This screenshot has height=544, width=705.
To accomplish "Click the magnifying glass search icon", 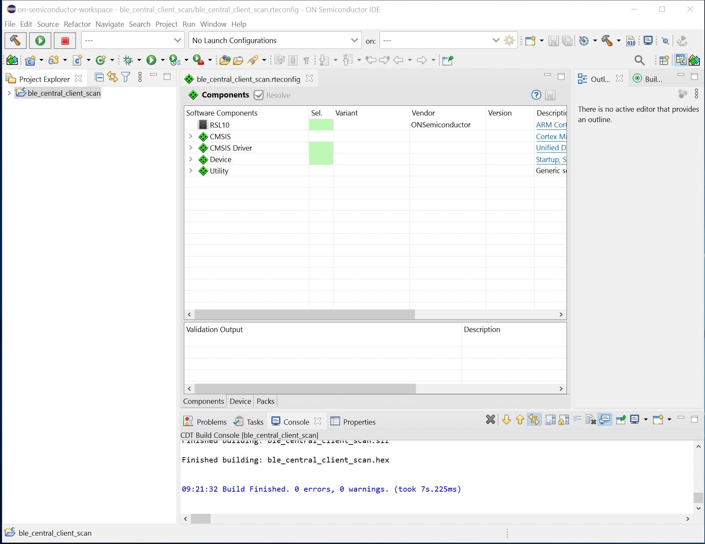I will 639,60.
